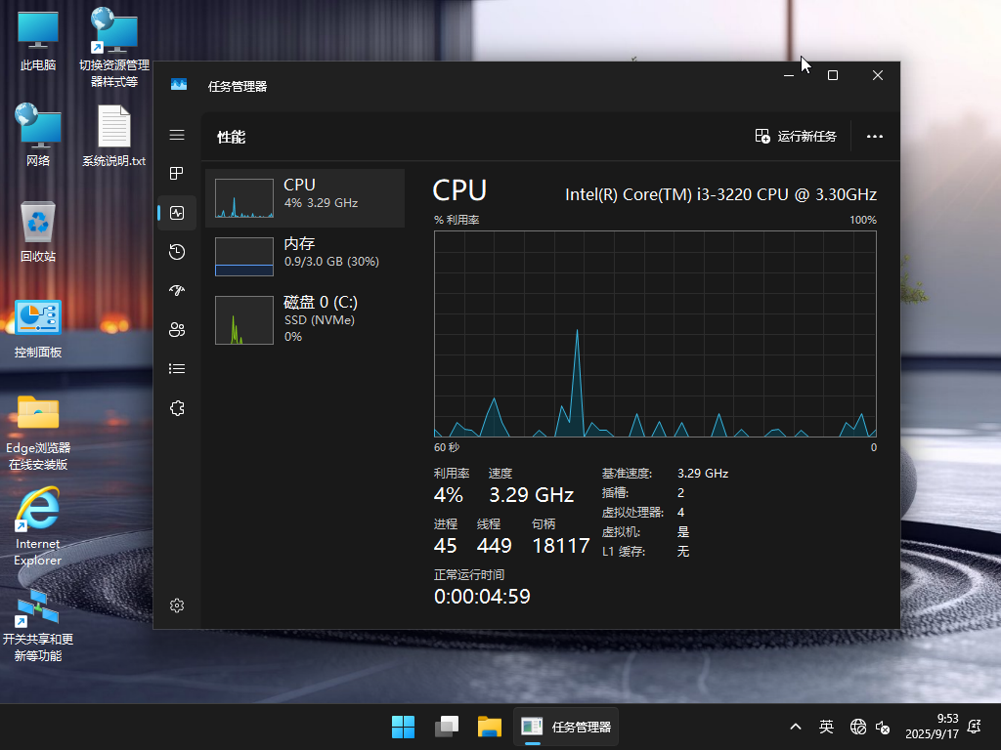This screenshot has width=1001, height=750.
Task: Open the notification bell icon
Action: (975, 727)
